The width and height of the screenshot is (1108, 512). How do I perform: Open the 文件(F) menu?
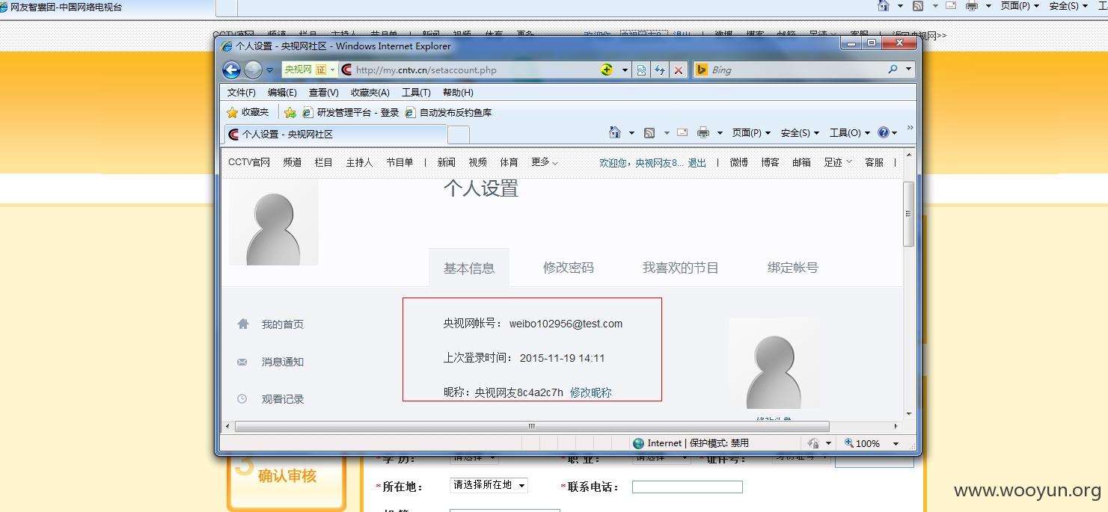tap(242, 93)
